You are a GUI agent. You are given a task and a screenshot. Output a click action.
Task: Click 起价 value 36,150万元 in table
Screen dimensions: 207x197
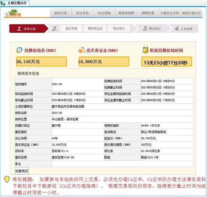[148, 138]
